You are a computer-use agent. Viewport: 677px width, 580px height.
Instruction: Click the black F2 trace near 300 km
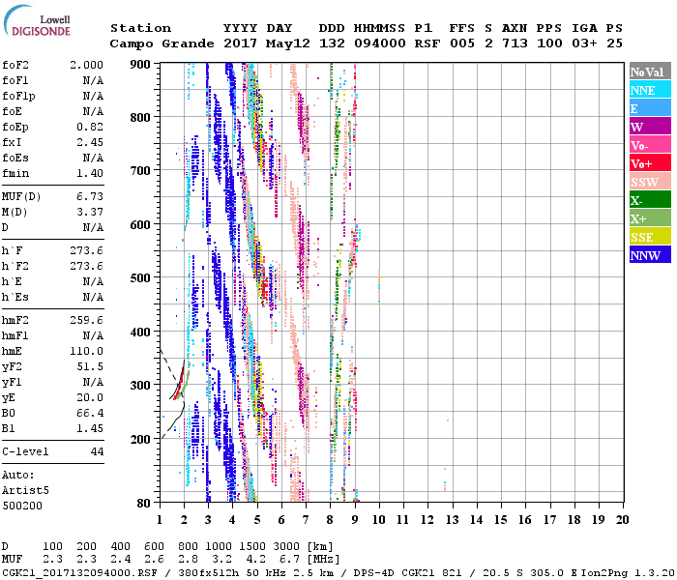coord(178,380)
